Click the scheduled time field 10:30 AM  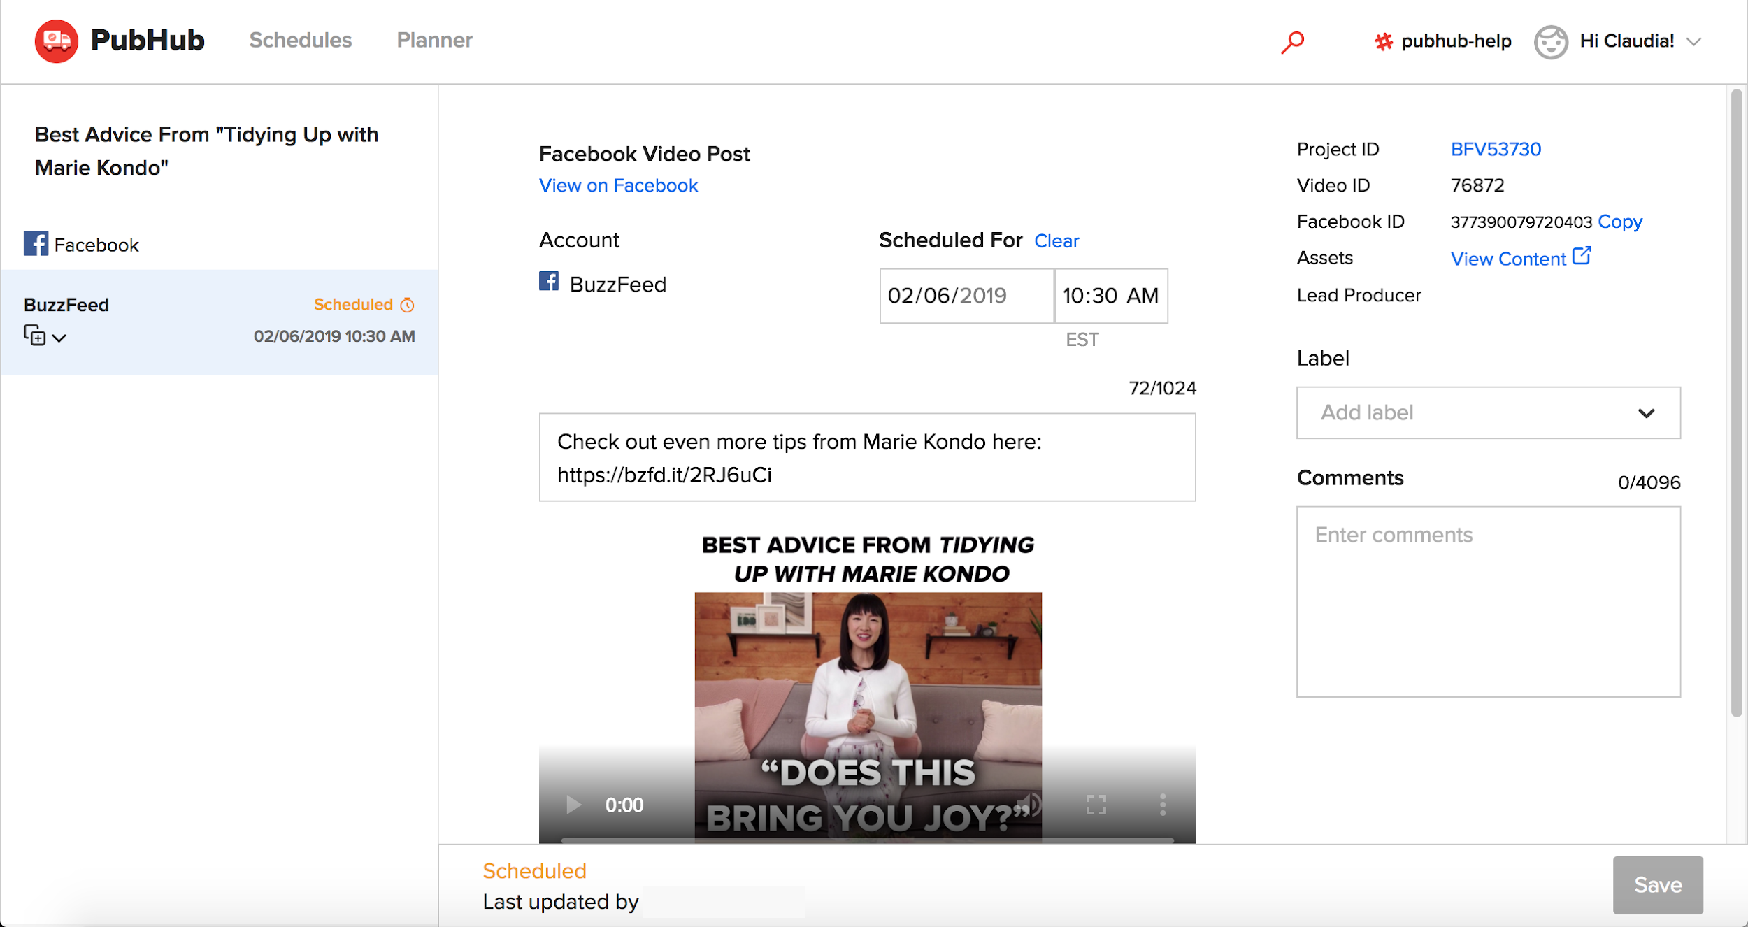1111,296
